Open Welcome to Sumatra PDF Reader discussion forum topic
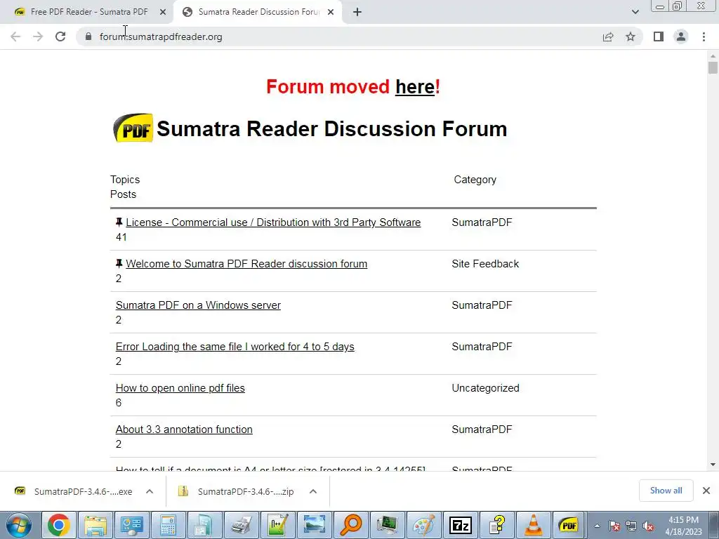 [246, 264]
